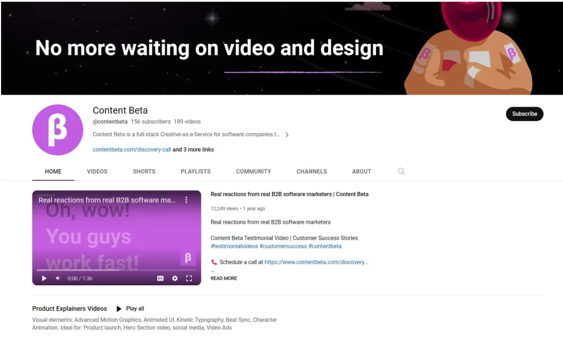563x337 pixels.
Task: Subscribe to Content Beta channel
Action: pyautogui.click(x=525, y=114)
